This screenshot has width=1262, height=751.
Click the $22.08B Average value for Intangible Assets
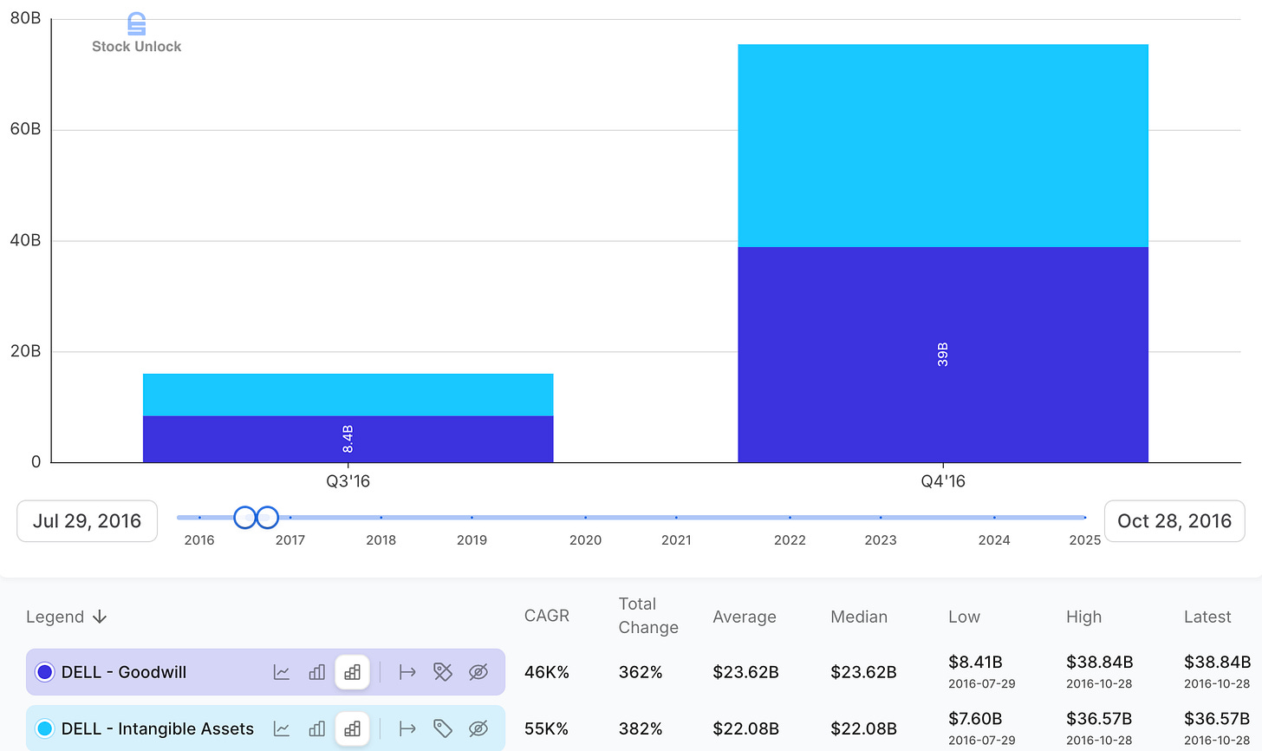click(x=745, y=728)
